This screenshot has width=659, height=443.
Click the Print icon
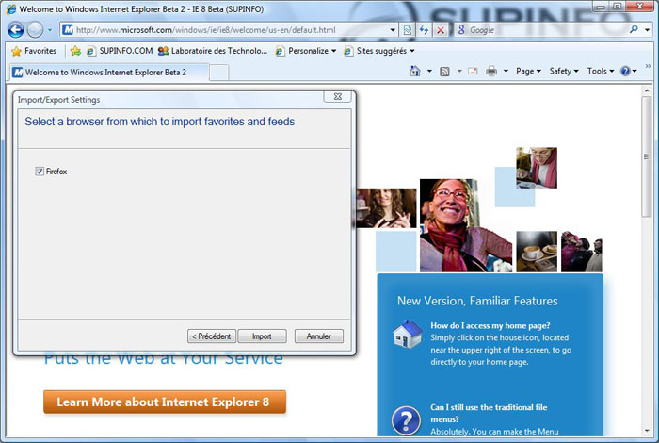point(491,71)
